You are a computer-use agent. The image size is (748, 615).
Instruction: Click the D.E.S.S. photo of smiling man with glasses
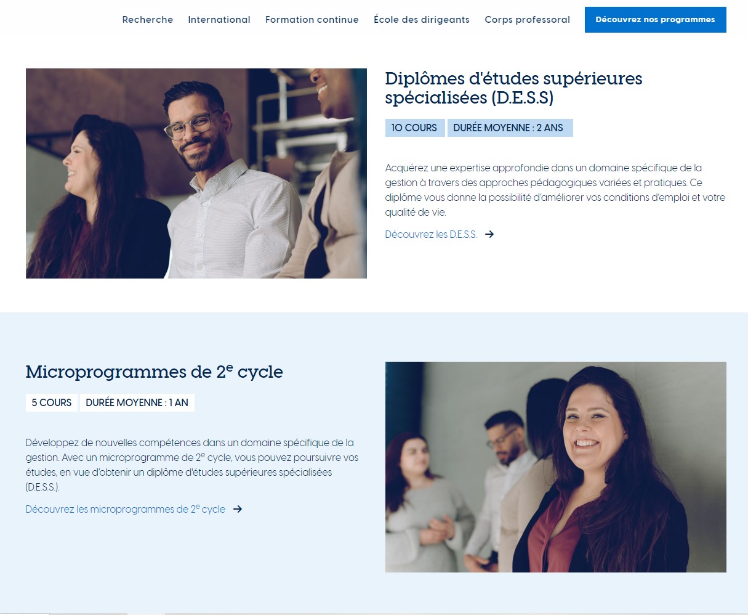tap(196, 173)
